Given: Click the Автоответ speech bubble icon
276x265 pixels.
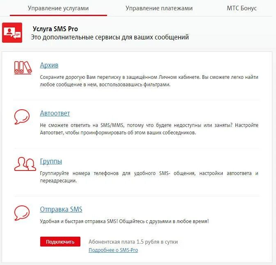Looking at the screenshot, I should (22, 117).
